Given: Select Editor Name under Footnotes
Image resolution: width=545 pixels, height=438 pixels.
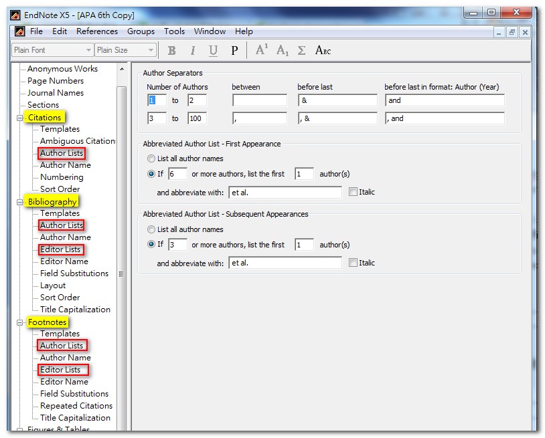Looking at the screenshot, I should [64, 382].
